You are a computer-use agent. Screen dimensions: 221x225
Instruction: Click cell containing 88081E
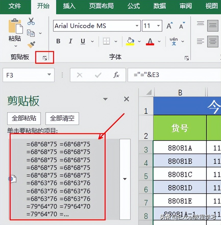tap(180, 200)
